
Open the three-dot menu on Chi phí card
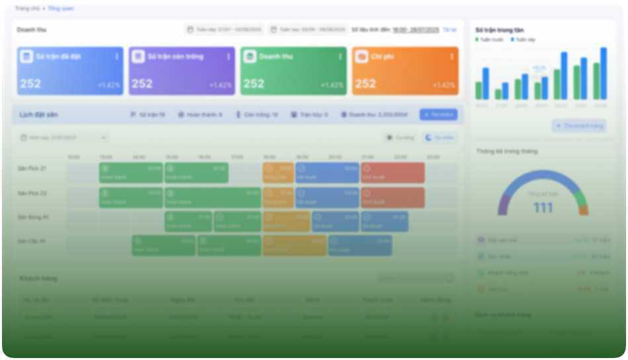pos(451,56)
